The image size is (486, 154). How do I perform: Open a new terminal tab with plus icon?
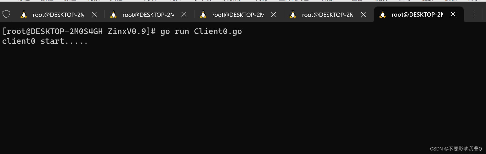[474, 14]
